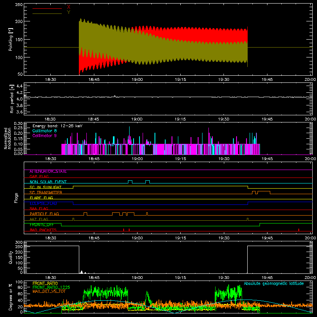Click the 'ECLIPSE_FLAG' label
The width and height of the screenshot is (317, 317).
pyautogui.click(x=43, y=203)
